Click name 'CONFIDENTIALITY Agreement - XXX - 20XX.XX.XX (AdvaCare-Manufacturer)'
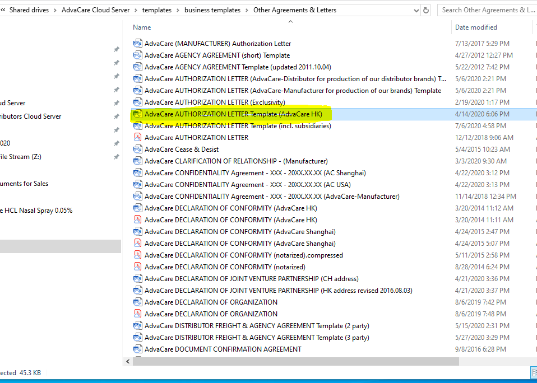This screenshot has height=383, width=537. tap(272, 197)
